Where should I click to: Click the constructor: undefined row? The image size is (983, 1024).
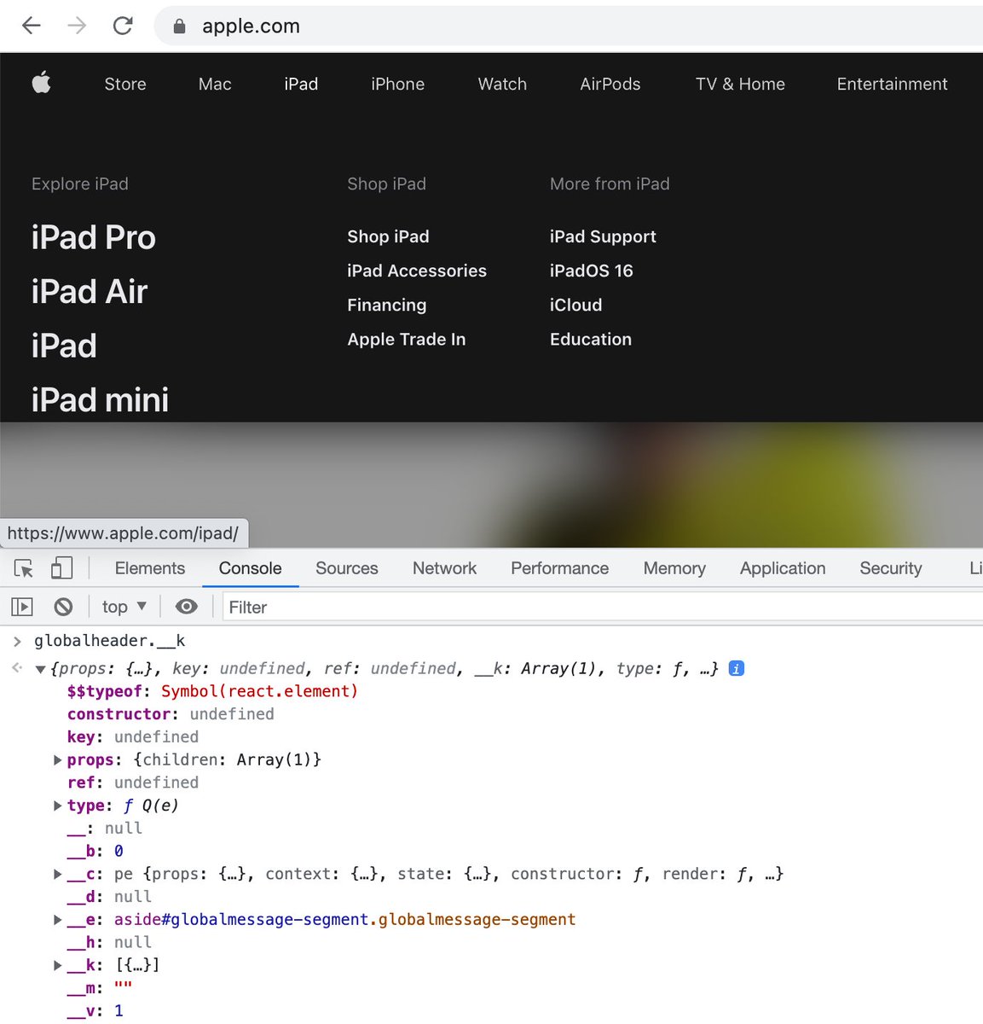point(171,713)
